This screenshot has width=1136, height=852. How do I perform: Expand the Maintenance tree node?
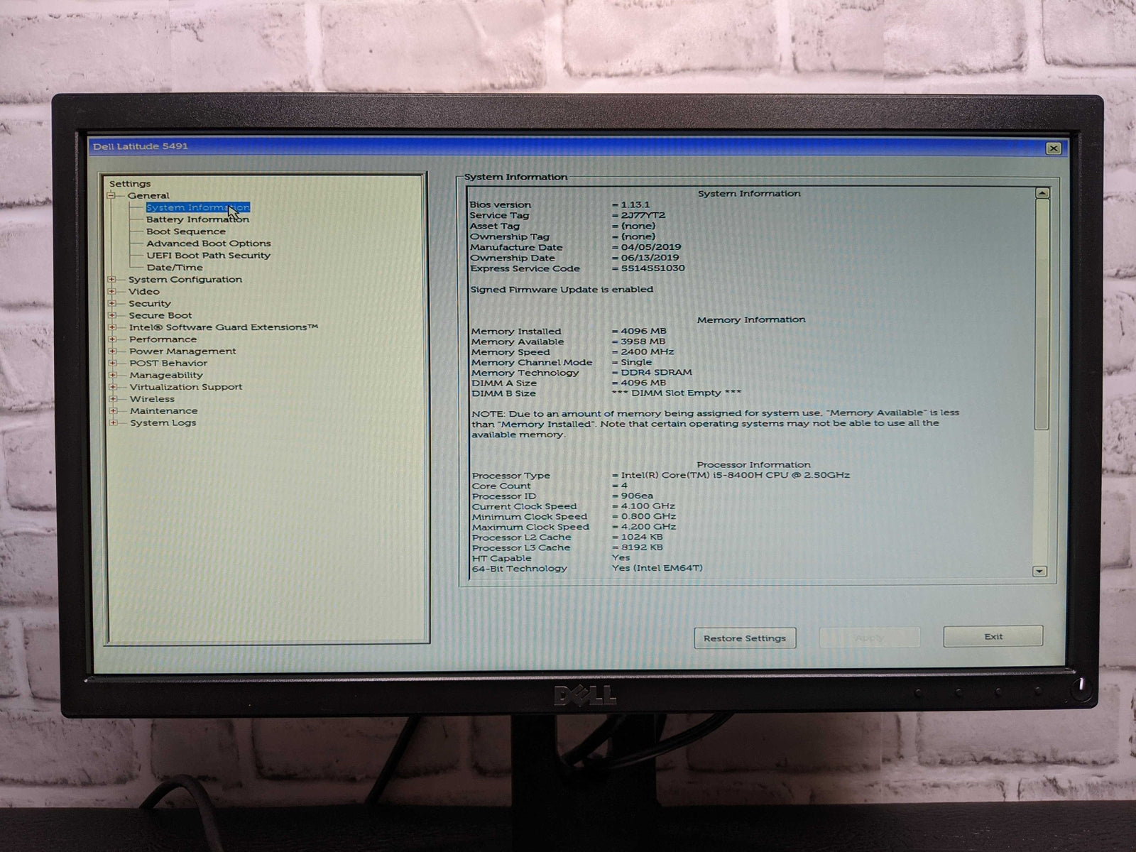tap(113, 410)
